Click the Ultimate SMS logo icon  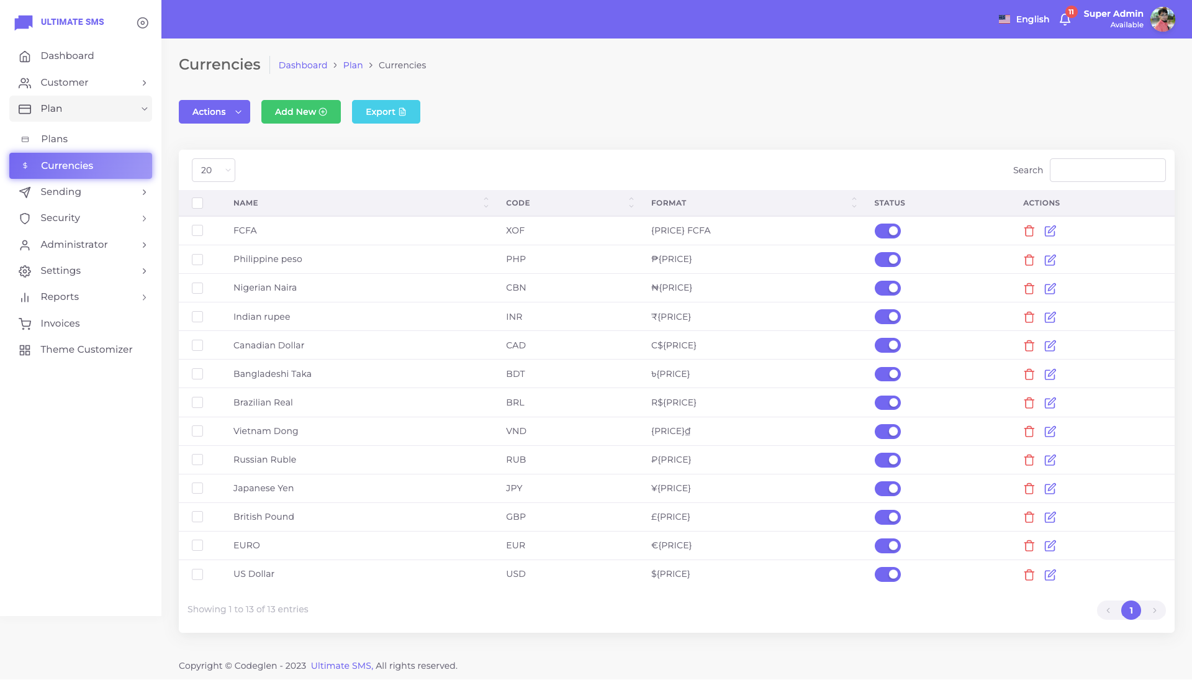pyautogui.click(x=24, y=22)
